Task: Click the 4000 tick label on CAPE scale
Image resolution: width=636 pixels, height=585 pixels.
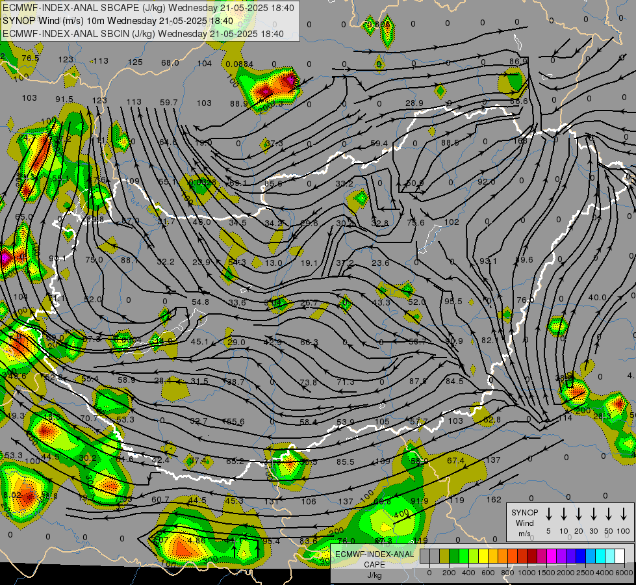Action: point(604,573)
